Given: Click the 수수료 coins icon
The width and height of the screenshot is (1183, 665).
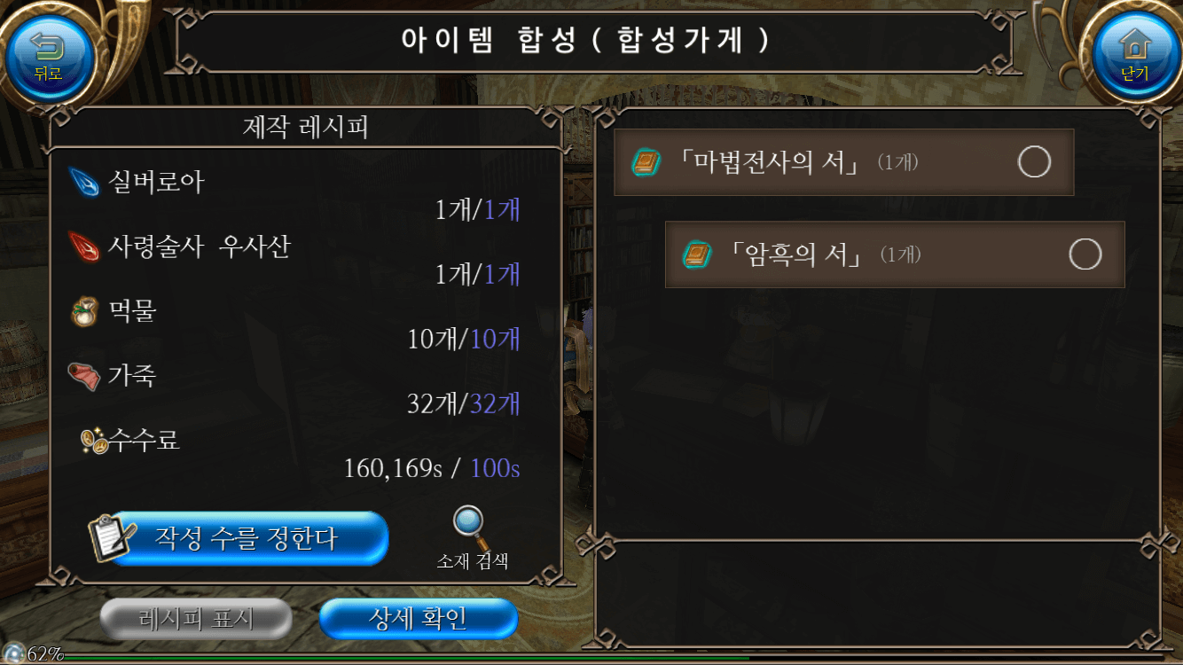Looking at the screenshot, I should [x=94, y=440].
